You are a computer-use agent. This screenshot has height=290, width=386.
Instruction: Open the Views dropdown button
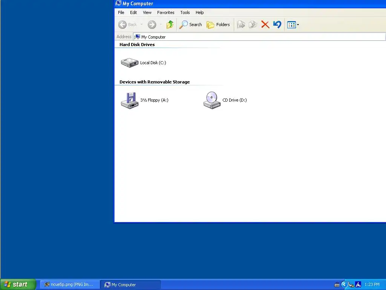tap(293, 25)
